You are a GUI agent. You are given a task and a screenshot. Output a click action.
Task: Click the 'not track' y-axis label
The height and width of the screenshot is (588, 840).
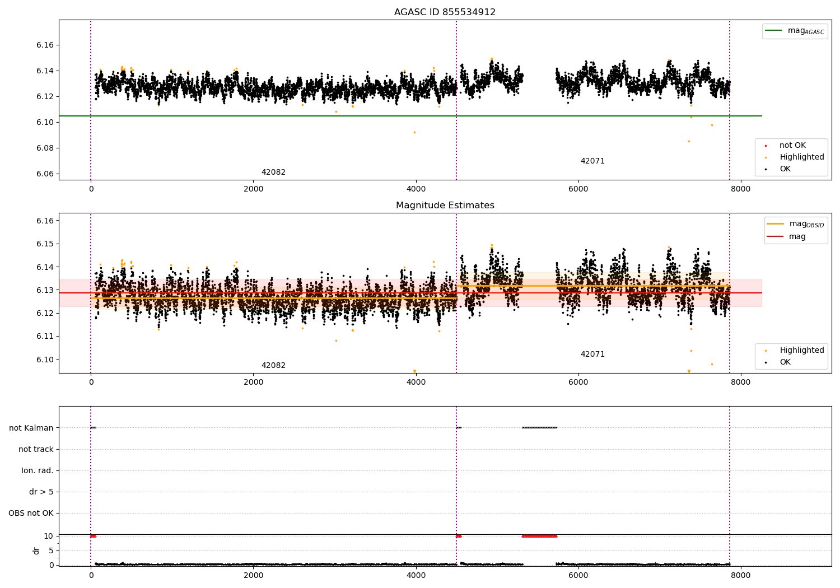coord(36,449)
